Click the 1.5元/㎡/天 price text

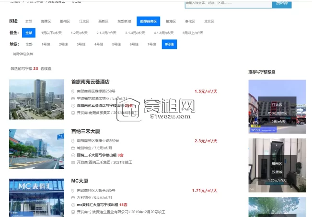click(x=206, y=91)
